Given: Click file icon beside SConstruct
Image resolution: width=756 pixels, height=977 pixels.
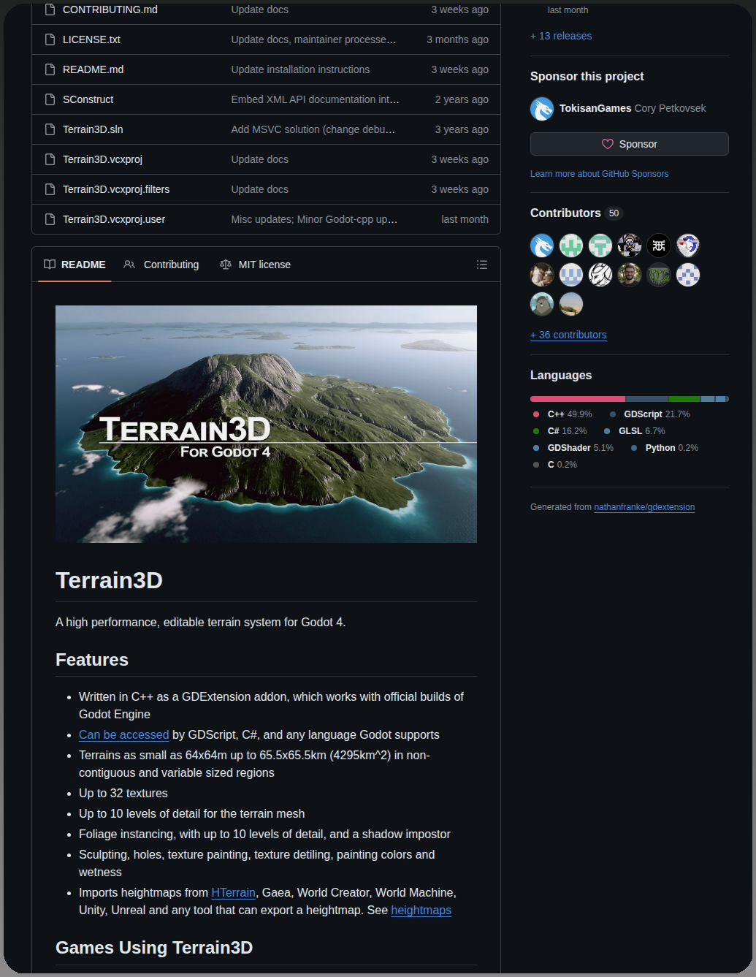Looking at the screenshot, I should point(50,99).
